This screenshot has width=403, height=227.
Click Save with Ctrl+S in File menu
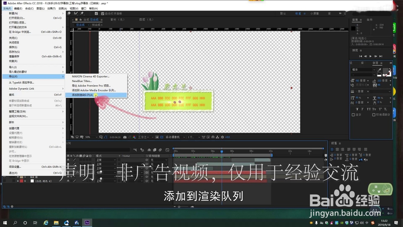33,47
